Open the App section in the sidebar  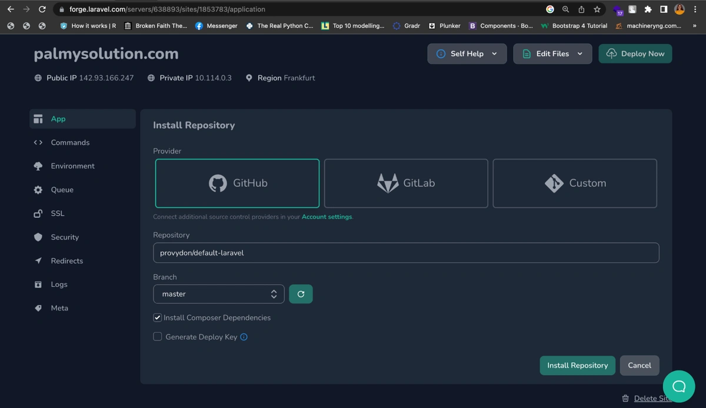click(x=82, y=119)
